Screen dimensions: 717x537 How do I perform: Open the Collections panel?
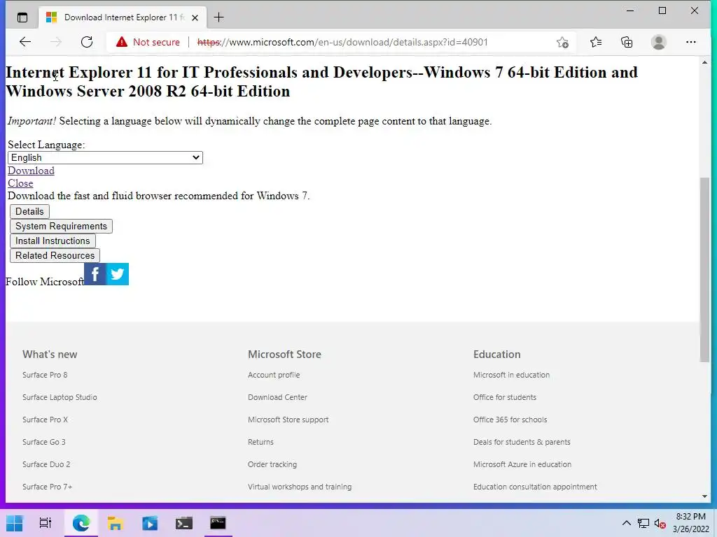click(x=627, y=42)
